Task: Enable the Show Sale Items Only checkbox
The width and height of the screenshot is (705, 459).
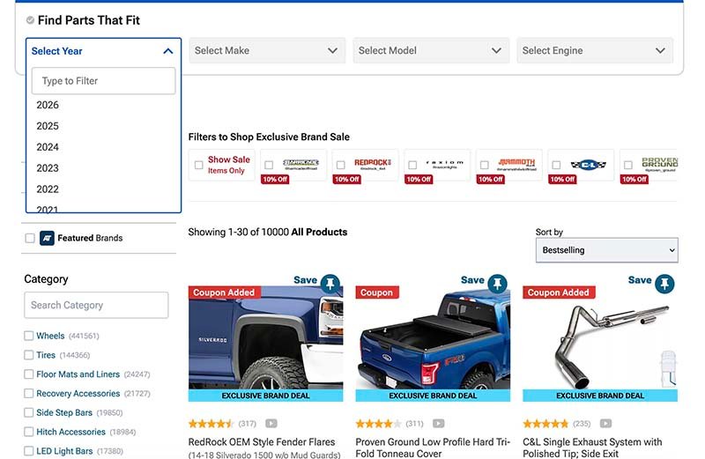Action: 198,165
